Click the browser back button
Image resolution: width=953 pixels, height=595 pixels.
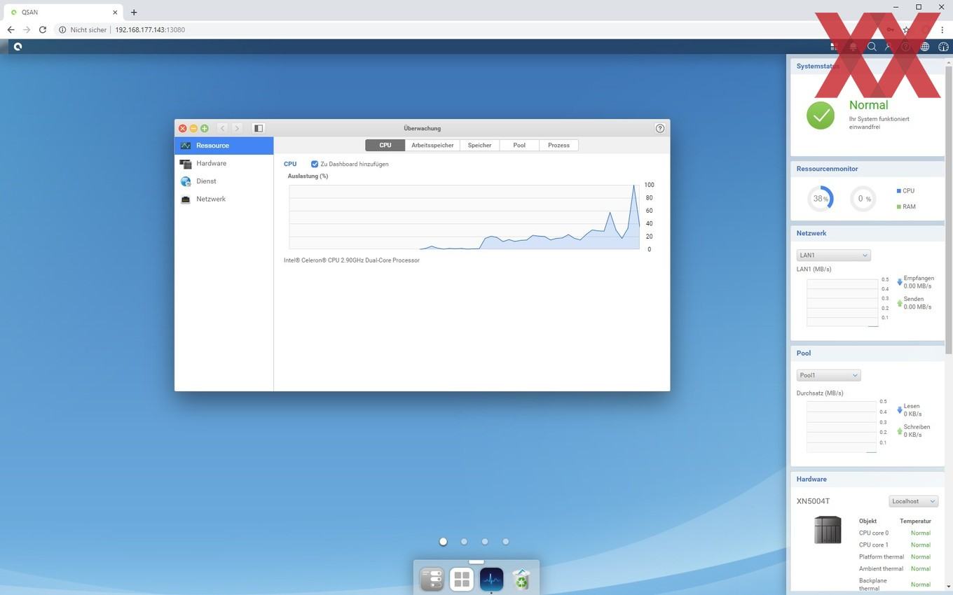pos(11,29)
